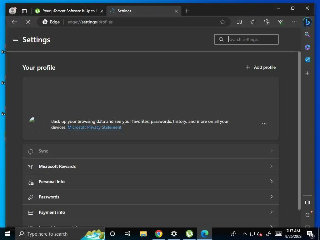Open Bing Chat sidebar button
The height and width of the screenshot is (240, 320).
coord(307,22)
